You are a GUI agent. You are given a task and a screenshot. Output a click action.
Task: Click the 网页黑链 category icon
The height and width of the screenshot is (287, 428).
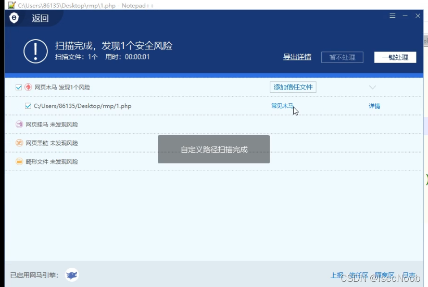pyautogui.click(x=19, y=143)
